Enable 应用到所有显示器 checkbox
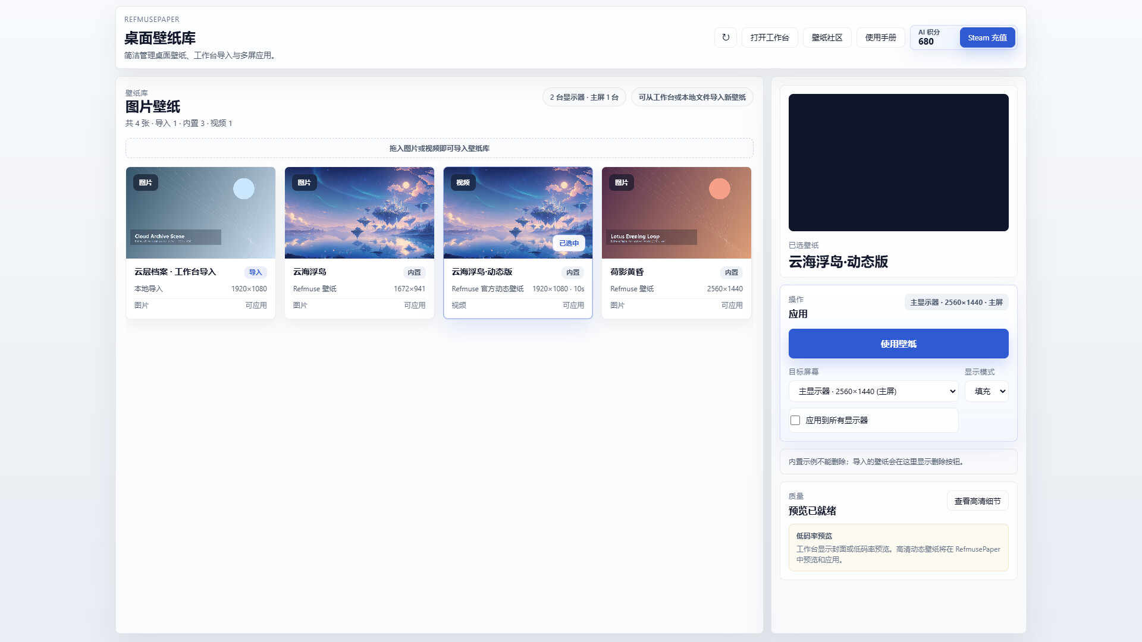This screenshot has height=642, width=1142. point(795,420)
